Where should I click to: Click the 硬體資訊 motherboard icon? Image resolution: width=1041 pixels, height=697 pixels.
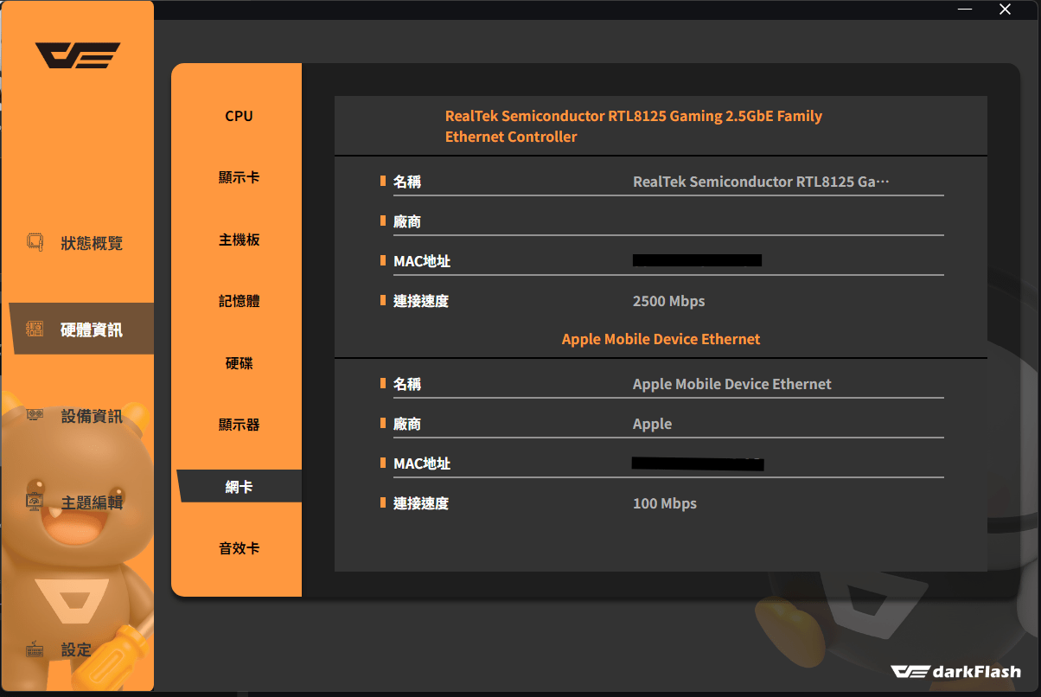pyautogui.click(x=35, y=329)
